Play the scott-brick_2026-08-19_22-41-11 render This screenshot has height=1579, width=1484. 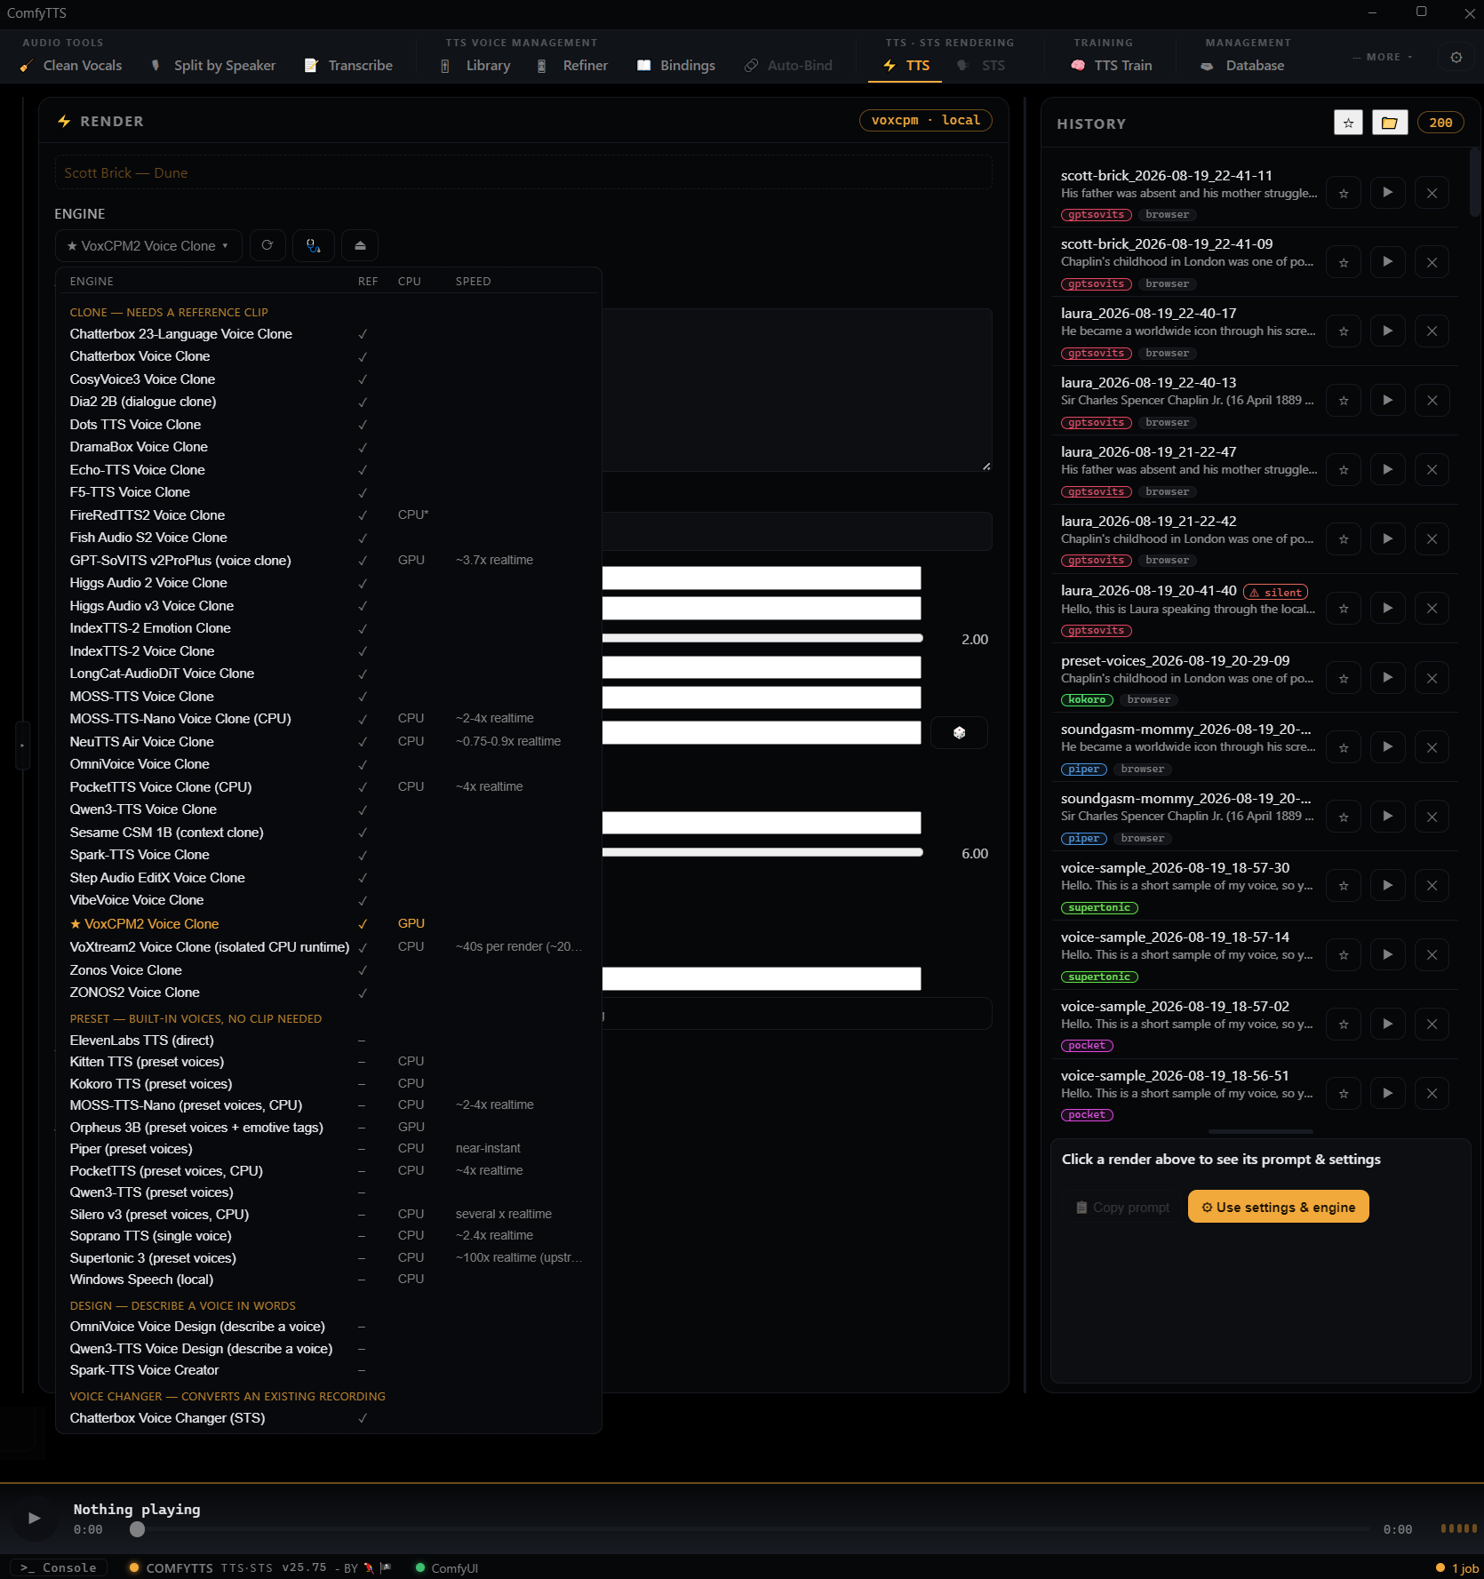click(1387, 193)
